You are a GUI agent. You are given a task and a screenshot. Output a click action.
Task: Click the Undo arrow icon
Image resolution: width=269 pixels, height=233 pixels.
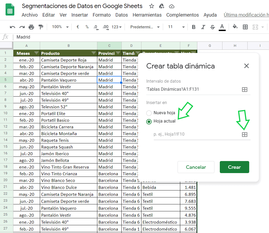tap(12, 27)
